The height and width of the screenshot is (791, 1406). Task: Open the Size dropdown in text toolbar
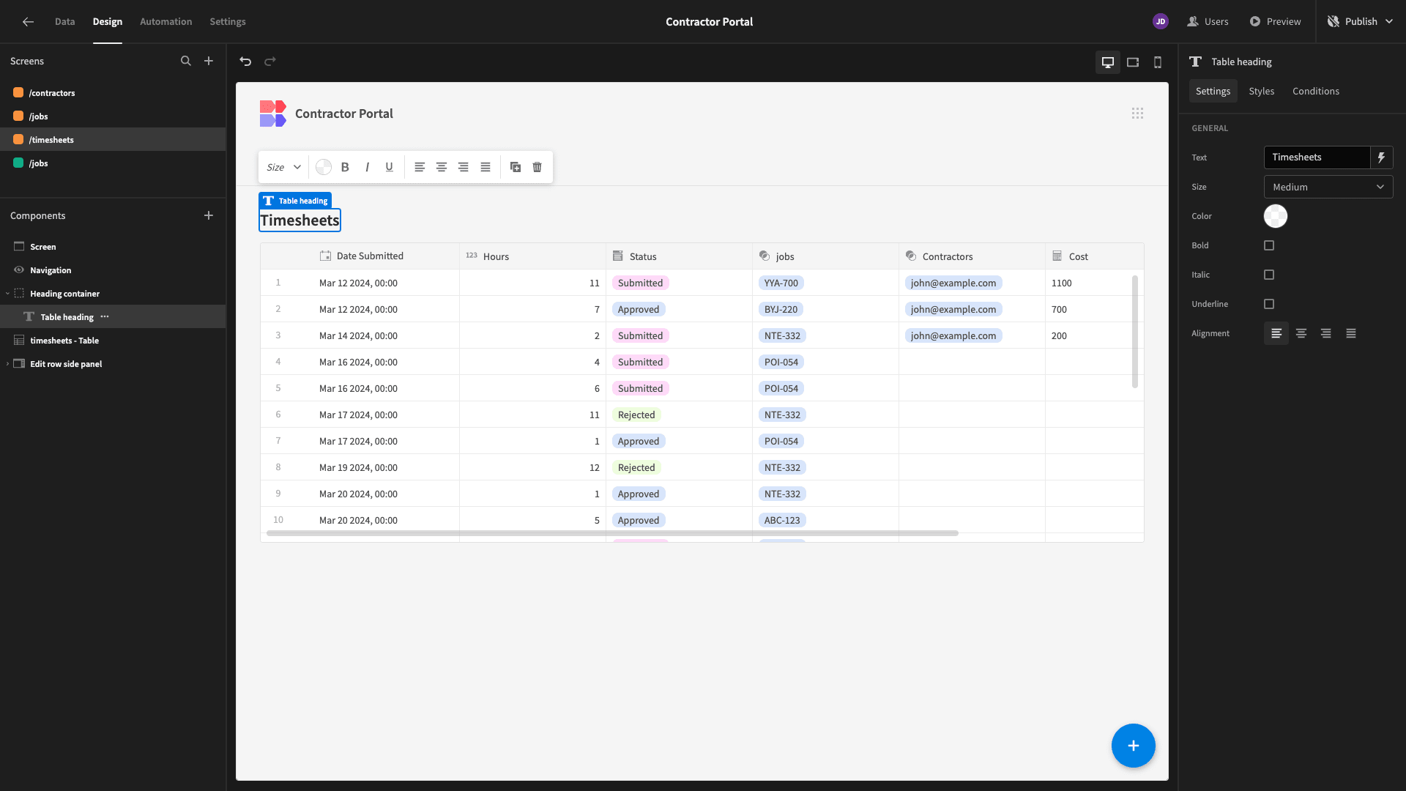[x=283, y=167]
